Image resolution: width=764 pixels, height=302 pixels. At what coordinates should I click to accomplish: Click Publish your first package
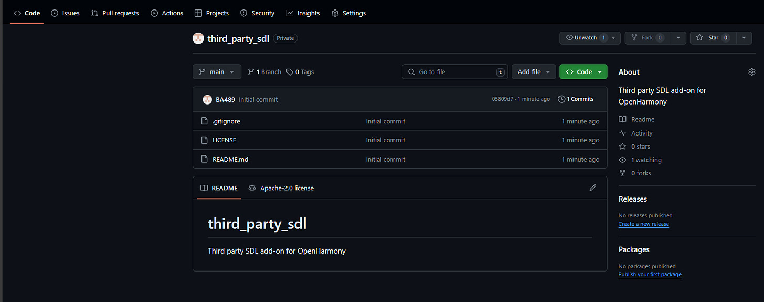point(650,274)
